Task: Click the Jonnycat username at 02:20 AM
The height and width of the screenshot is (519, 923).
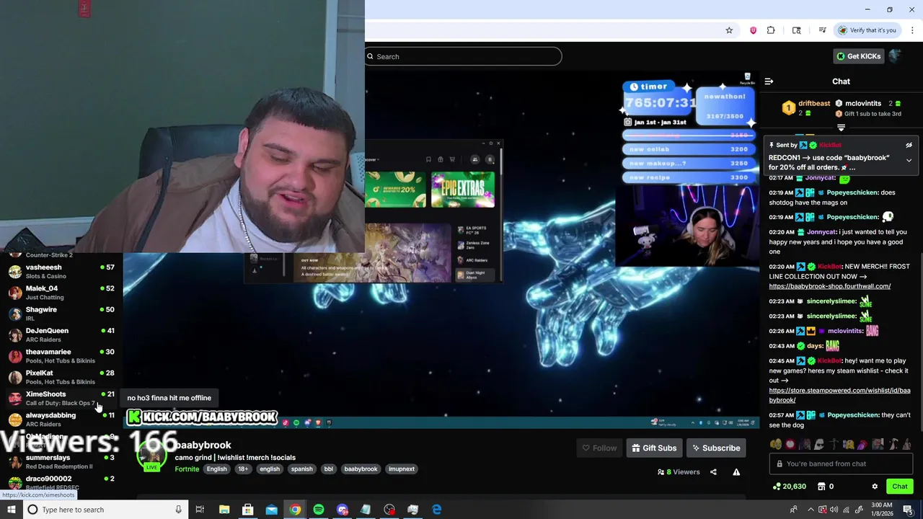Action: pos(820,232)
